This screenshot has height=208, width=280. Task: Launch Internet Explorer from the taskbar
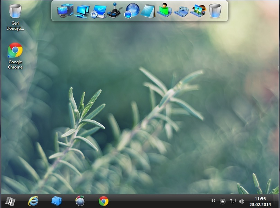coord(33,201)
